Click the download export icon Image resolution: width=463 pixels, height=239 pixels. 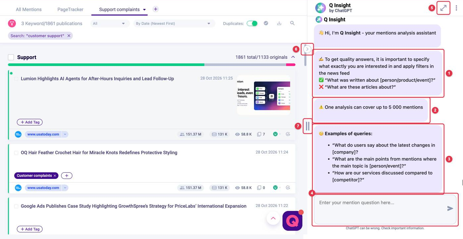tap(279, 23)
